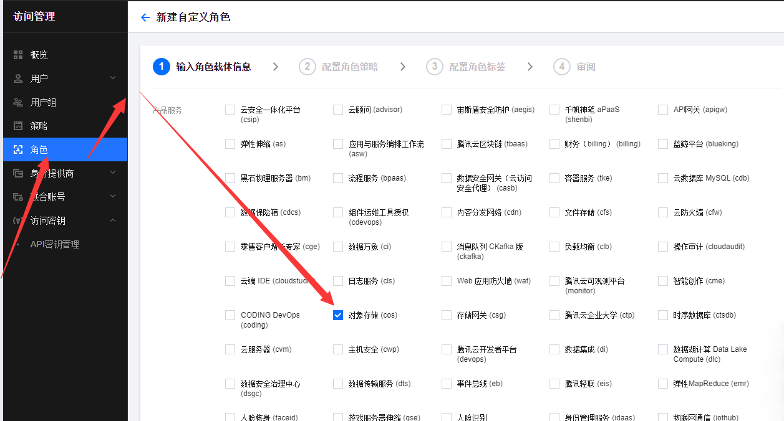This screenshot has width=784, height=421.
Task: Click the 概览 grid icon in sidebar
Action: (18, 55)
